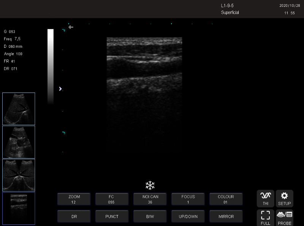The image size is (304, 226).
Task: Select the superficial scan thumbnail at bottom
Action: [19, 209]
